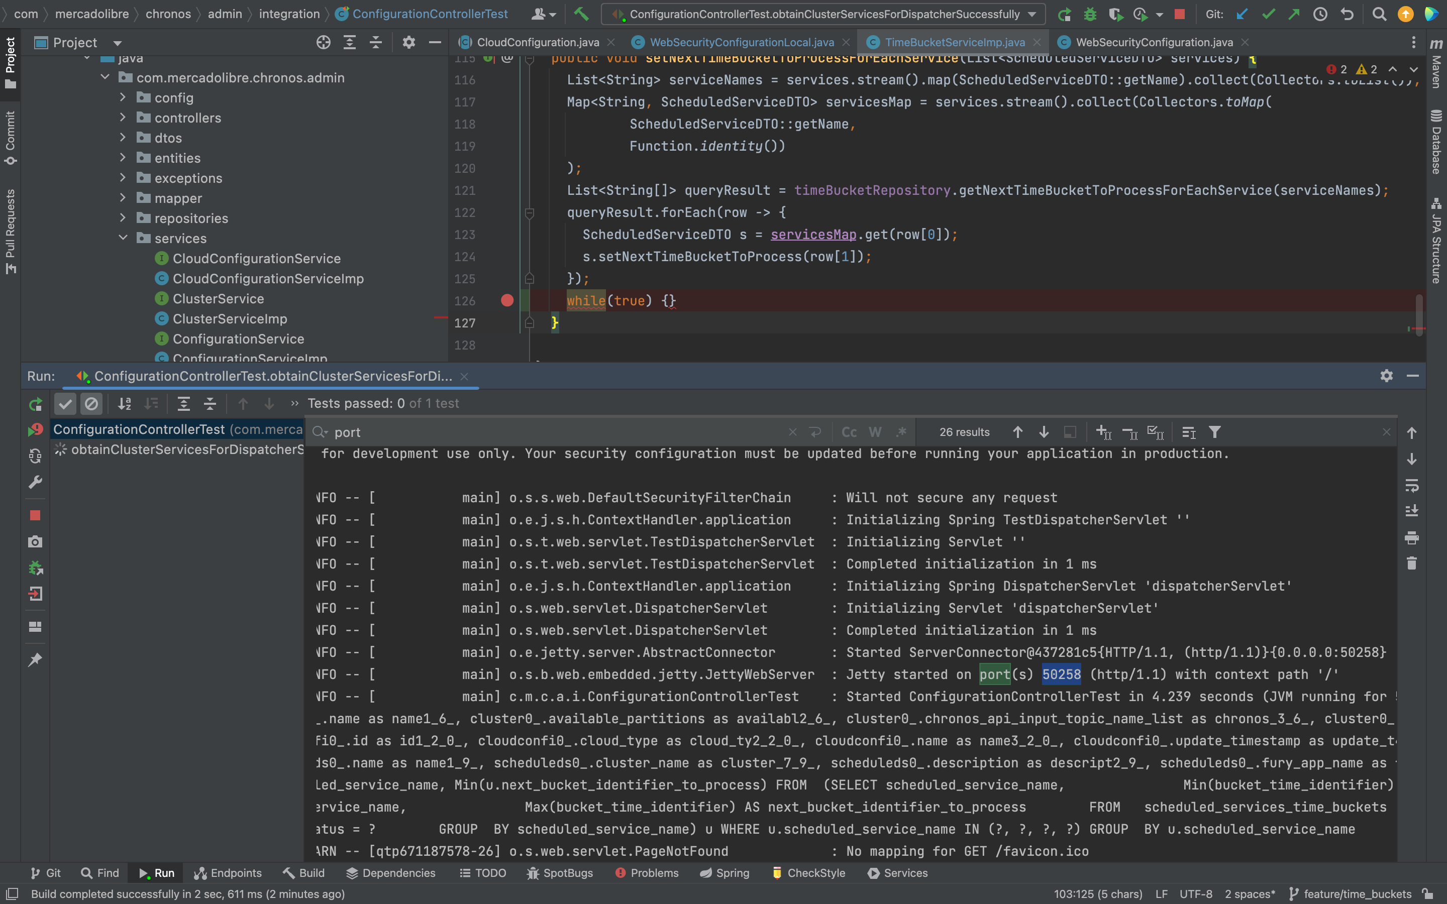Switch to CloudConfiguration.java tab
This screenshot has height=904, width=1447.
tap(537, 43)
